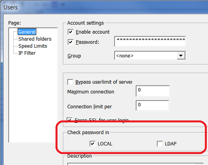Enable the LDAP password check option
Screen dimensions: 208x165
point(160,144)
